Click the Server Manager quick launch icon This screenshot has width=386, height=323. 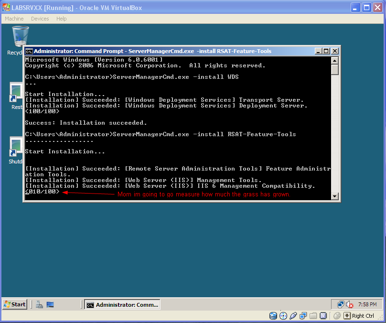pos(39,304)
